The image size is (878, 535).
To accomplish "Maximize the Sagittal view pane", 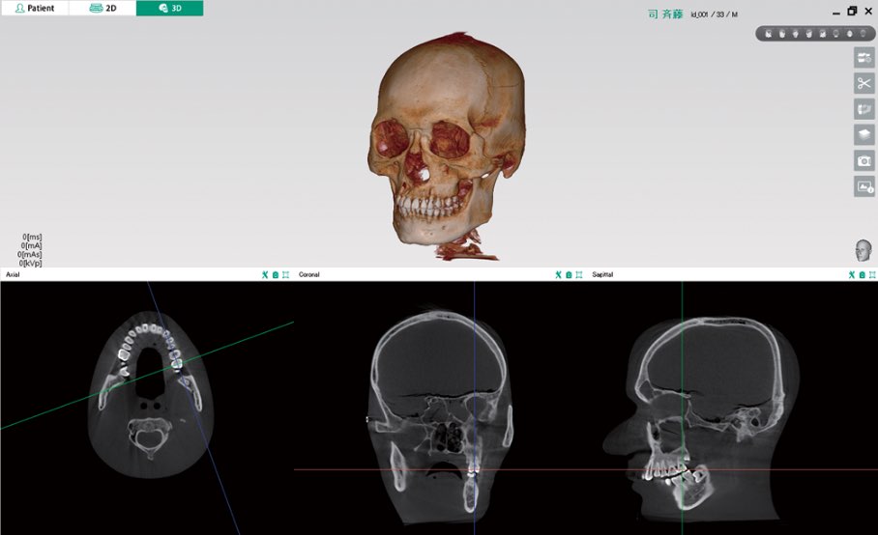I will (872, 275).
